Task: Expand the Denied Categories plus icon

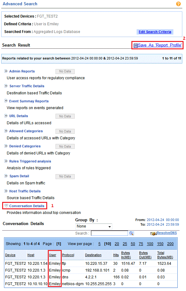Action: [x=6, y=146]
